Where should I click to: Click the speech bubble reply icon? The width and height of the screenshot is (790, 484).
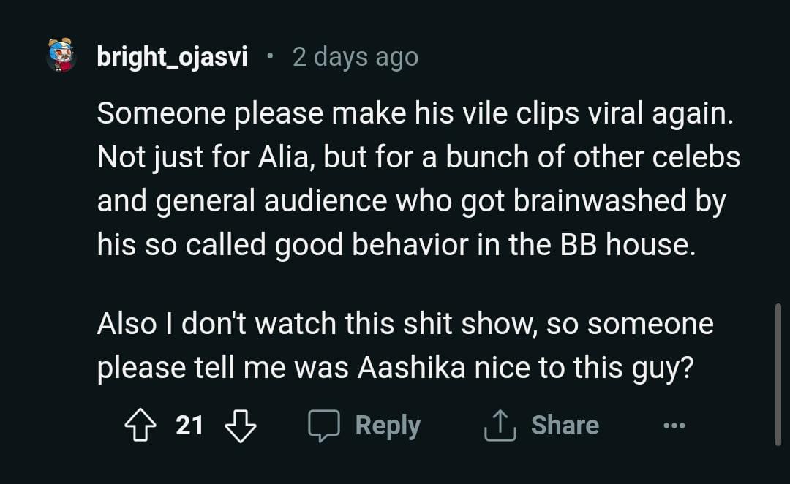click(x=323, y=426)
